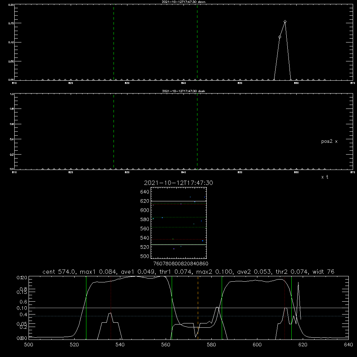The height and width of the screenshot is (357, 357).
Task: Click the '2021-10-12T17:47:30 dusk' plot title
Action: (183, 91)
